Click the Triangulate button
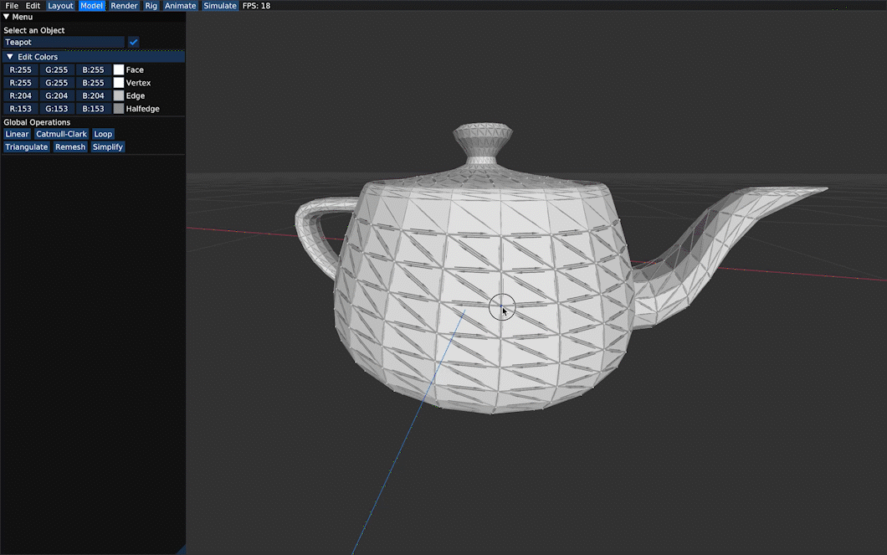Image resolution: width=887 pixels, height=555 pixels. (x=27, y=147)
